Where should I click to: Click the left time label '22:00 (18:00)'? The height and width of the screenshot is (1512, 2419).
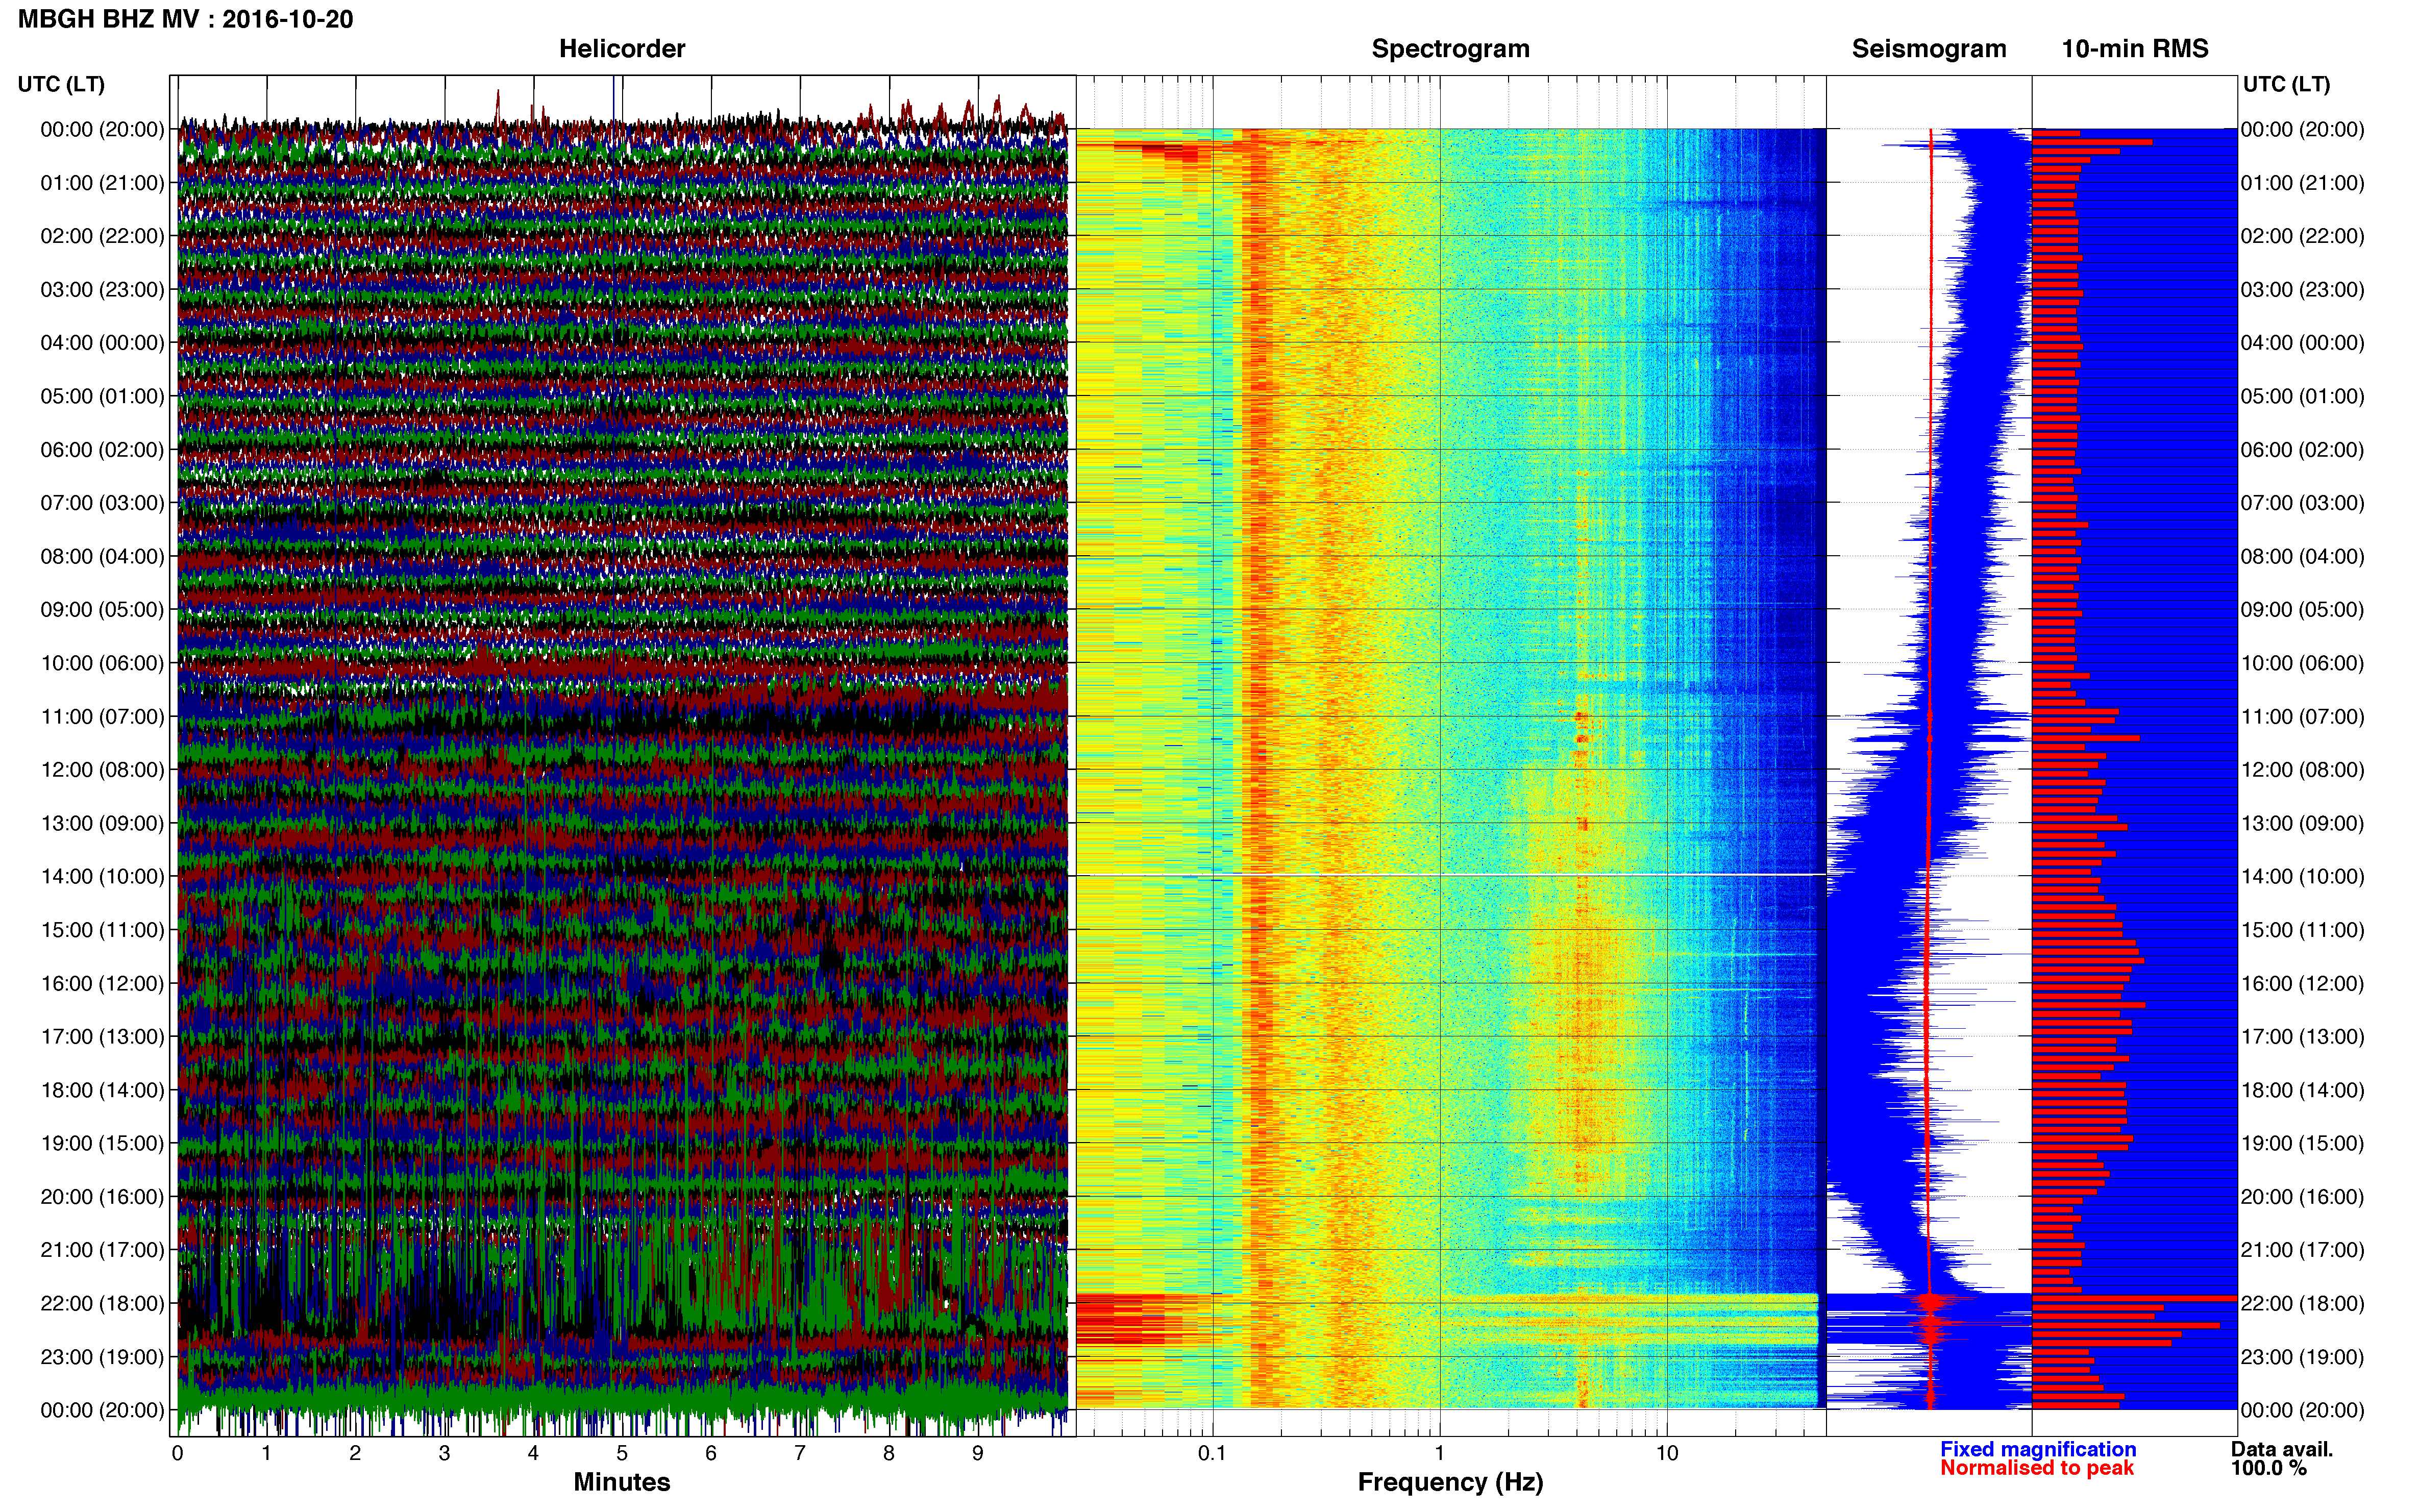pyautogui.click(x=102, y=1304)
